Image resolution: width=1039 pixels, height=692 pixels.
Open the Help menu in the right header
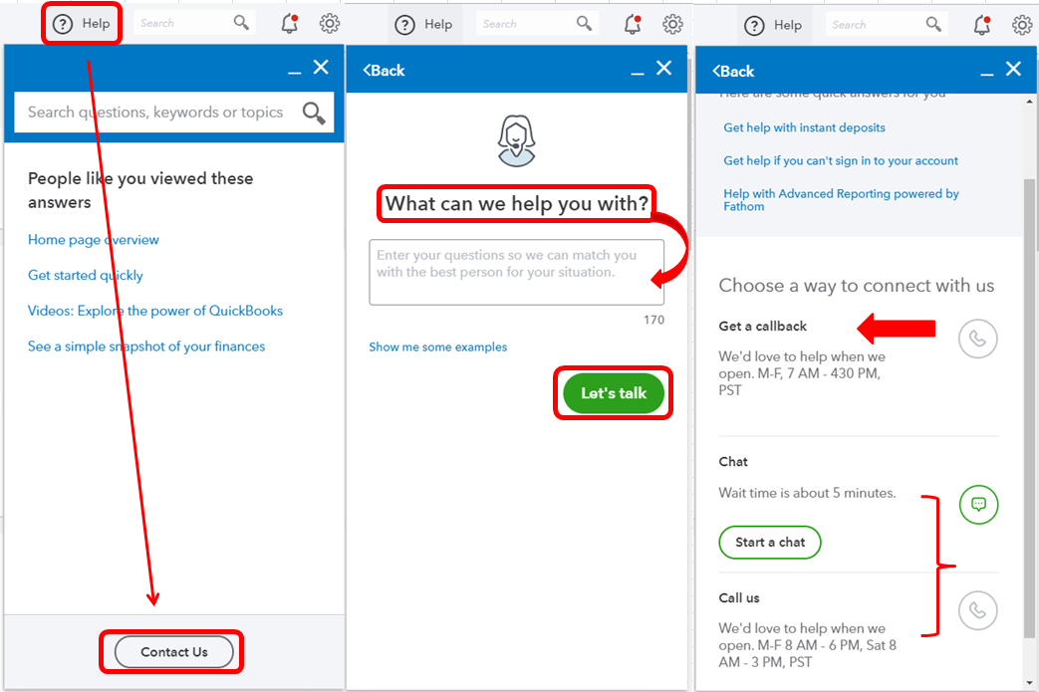pyautogui.click(x=773, y=25)
